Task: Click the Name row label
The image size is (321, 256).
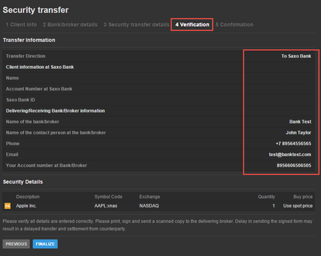Action: click(12, 78)
